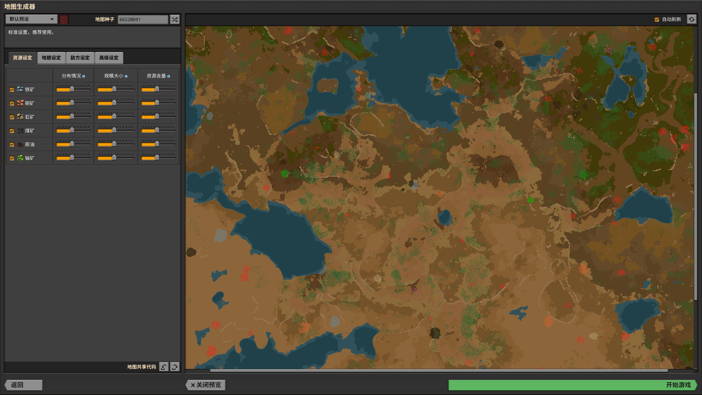Disable the 自动刷新 checkbox
The image size is (702, 395).
(657, 19)
